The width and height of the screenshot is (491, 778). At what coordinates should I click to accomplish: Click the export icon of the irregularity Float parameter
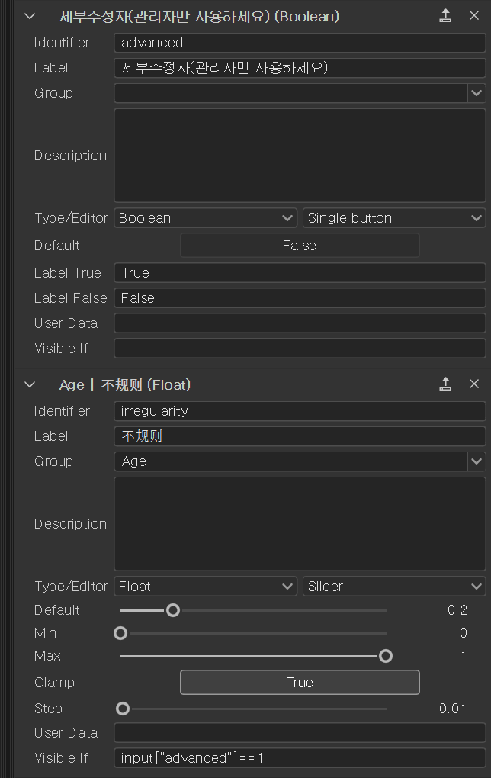(445, 384)
